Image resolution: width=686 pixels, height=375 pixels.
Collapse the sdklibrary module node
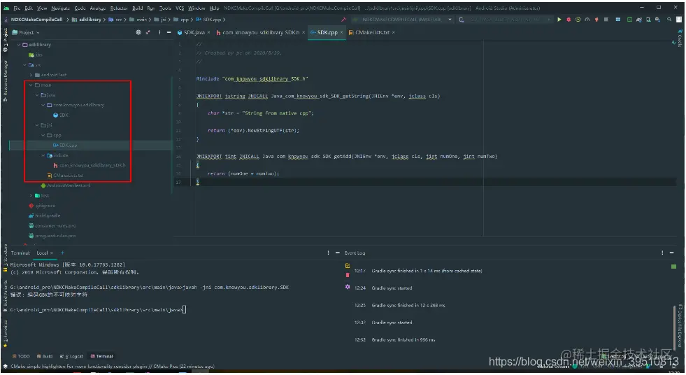pyautogui.click(x=19, y=45)
